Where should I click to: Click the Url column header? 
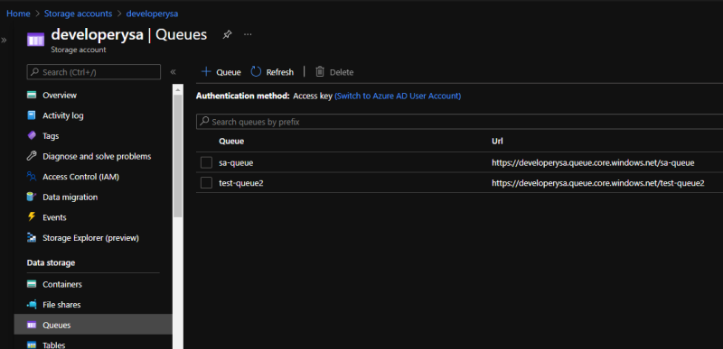[x=497, y=142]
